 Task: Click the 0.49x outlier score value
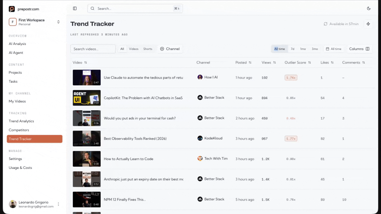291,118
